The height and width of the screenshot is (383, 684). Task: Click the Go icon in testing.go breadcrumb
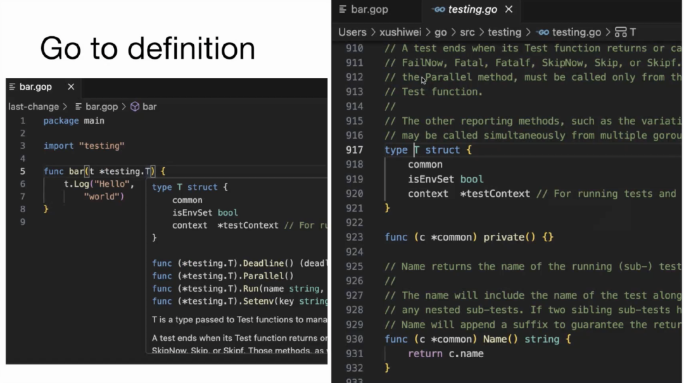pos(542,32)
